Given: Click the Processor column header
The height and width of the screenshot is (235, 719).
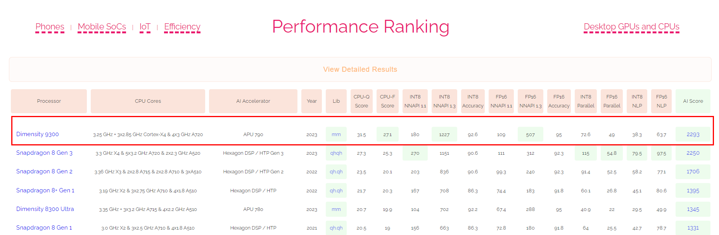Looking at the screenshot, I should coord(49,101).
